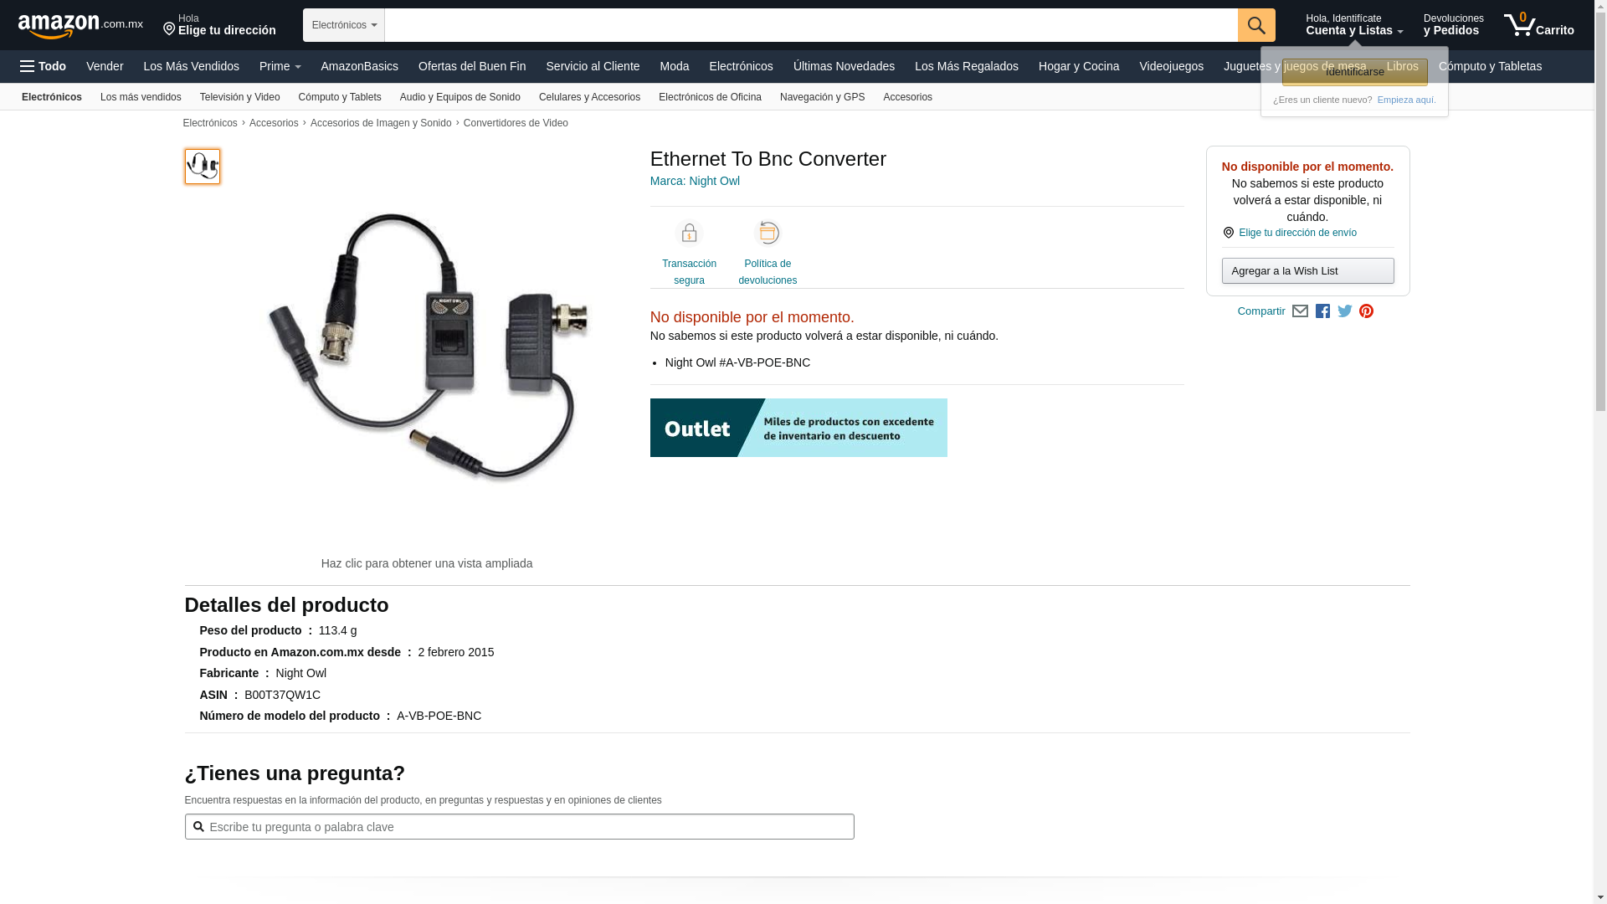The height and width of the screenshot is (904, 1607).
Task: Share product on Twitter icon
Action: pyautogui.click(x=1345, y=311)
